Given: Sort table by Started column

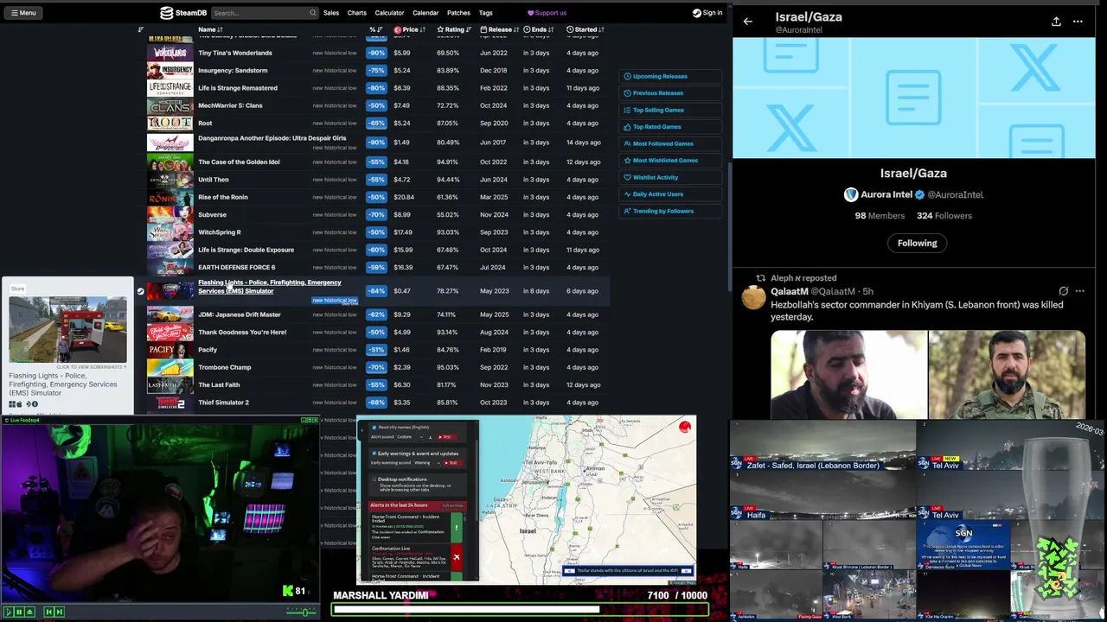Looking at the screenshot, I should pyautogui.click(x=585, y=29).
